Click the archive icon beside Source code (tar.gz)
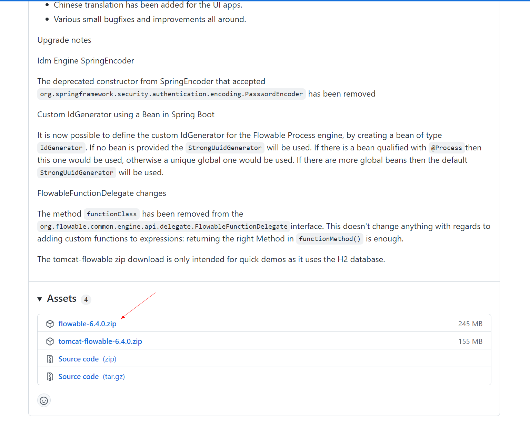Screen dimensions: 530x427 (50, 376)
